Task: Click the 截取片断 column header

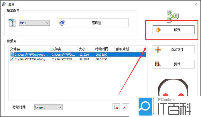Action: pos(130,49)
